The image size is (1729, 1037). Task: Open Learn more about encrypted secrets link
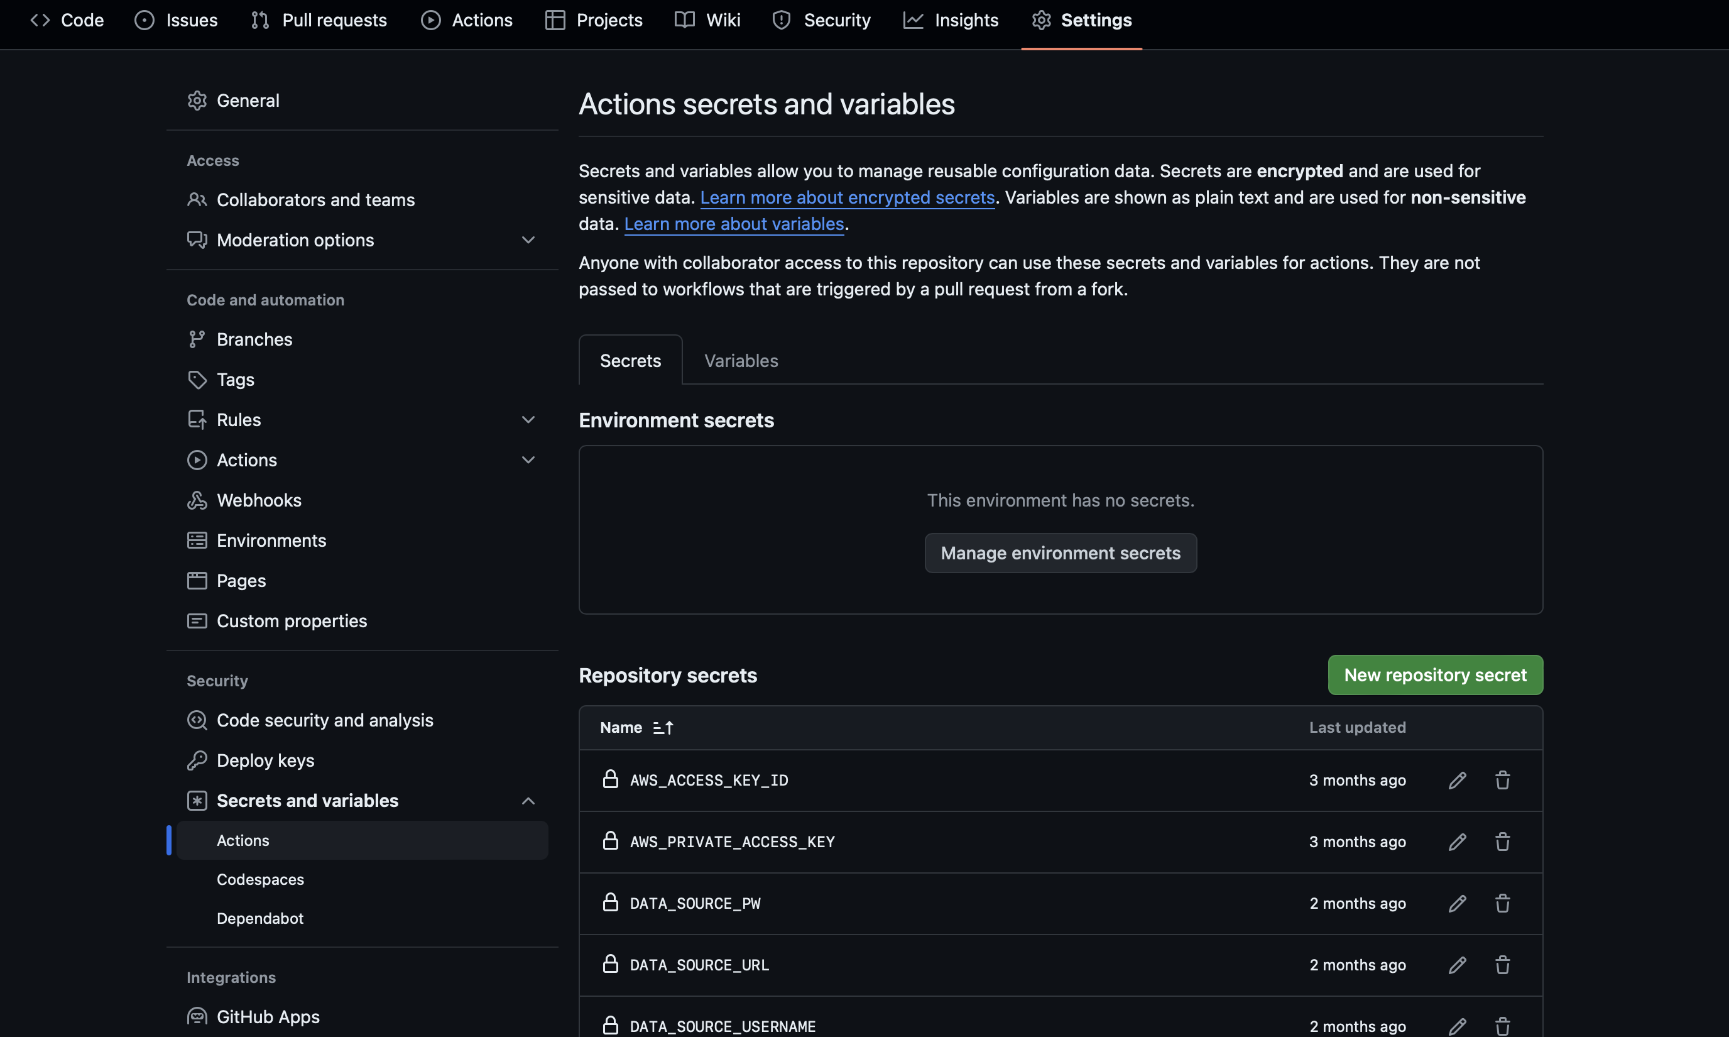pos(848,198)
